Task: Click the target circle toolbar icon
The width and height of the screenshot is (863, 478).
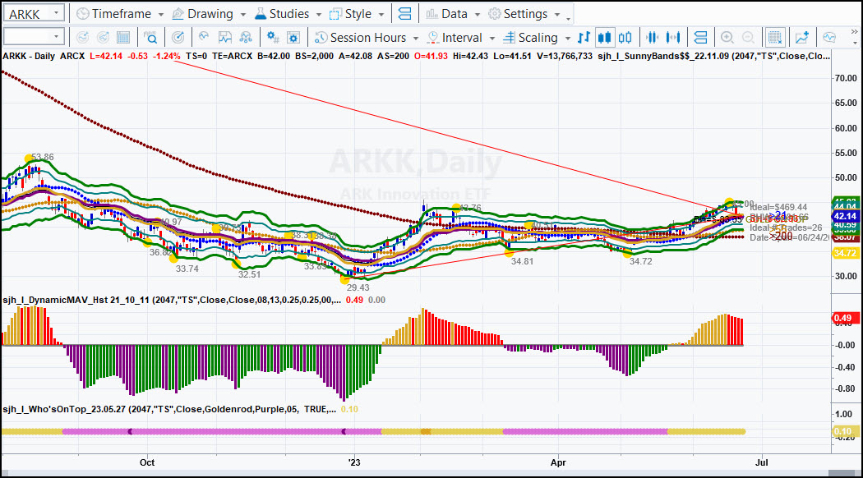Action: point(178,38)
